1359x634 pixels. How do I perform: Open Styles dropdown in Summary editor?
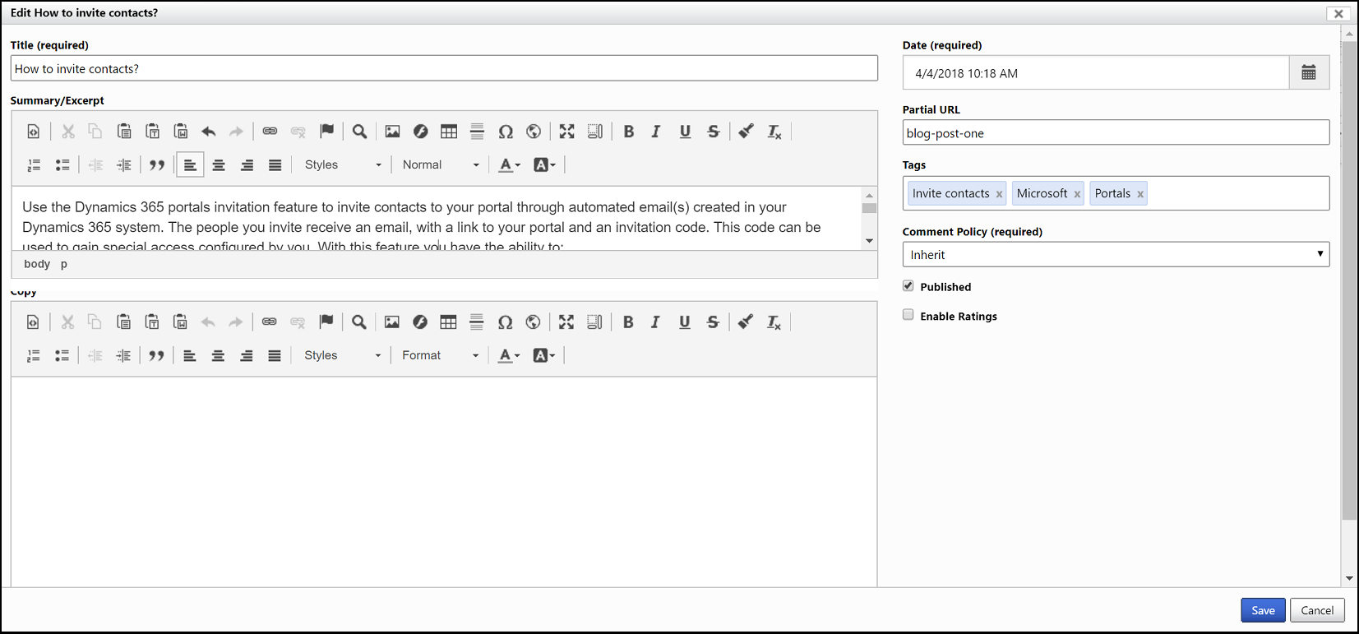coord(343,165)
